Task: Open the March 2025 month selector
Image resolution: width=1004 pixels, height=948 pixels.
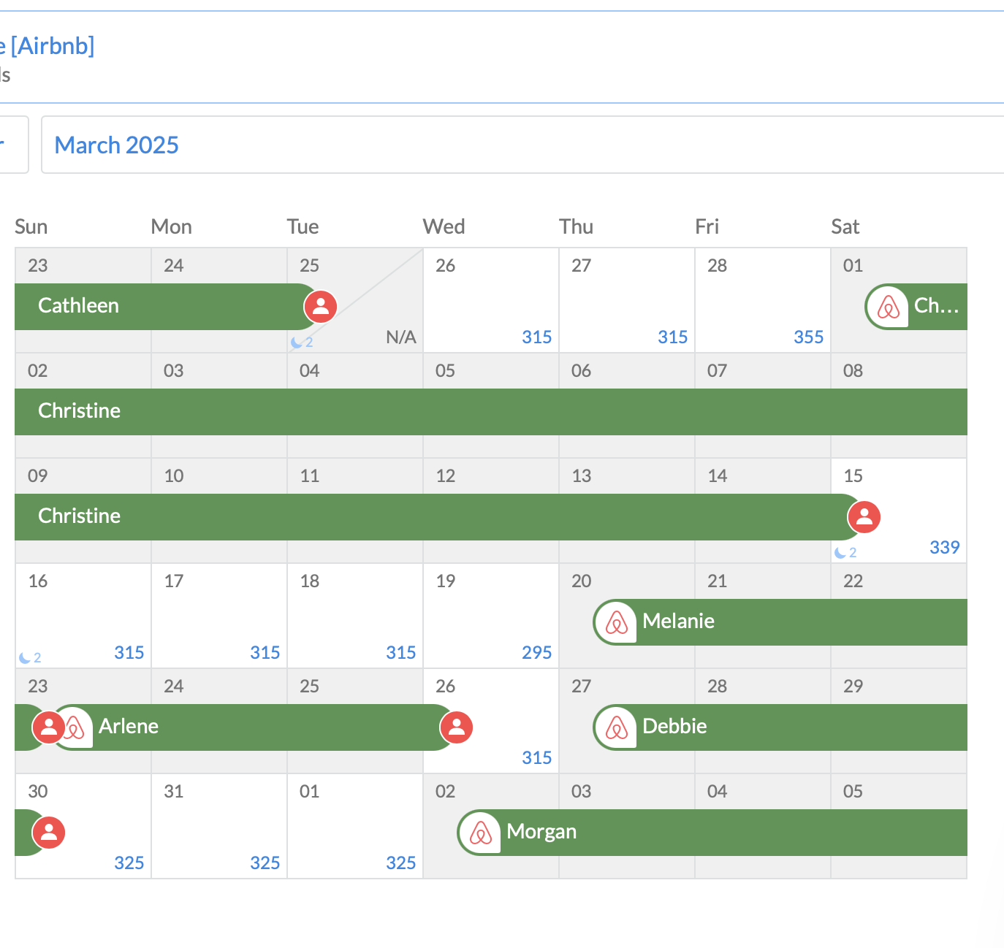Action: (x=117, y=145)
